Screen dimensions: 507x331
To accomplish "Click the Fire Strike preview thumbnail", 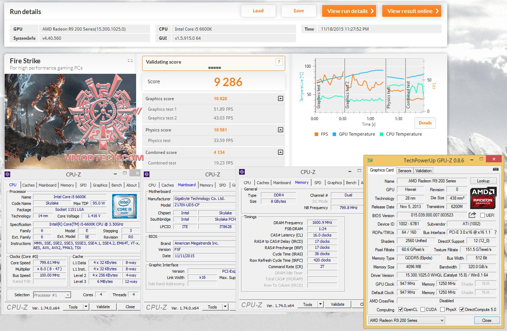I will tap(70, 121).
